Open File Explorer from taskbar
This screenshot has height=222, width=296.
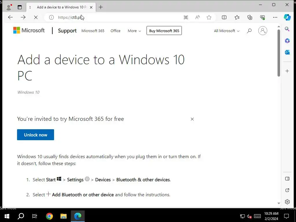click(x=63, y=216)
